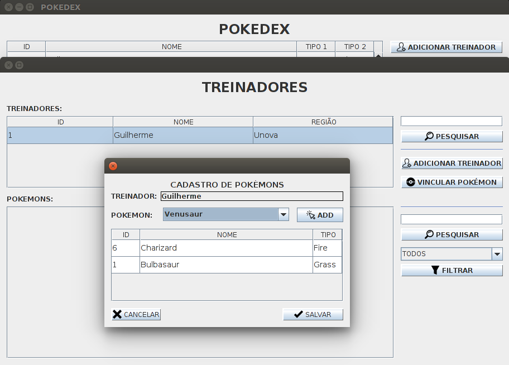Expand the Venusaur combo via its arrow
Screen dimensions: 509x365
[283, 214]
